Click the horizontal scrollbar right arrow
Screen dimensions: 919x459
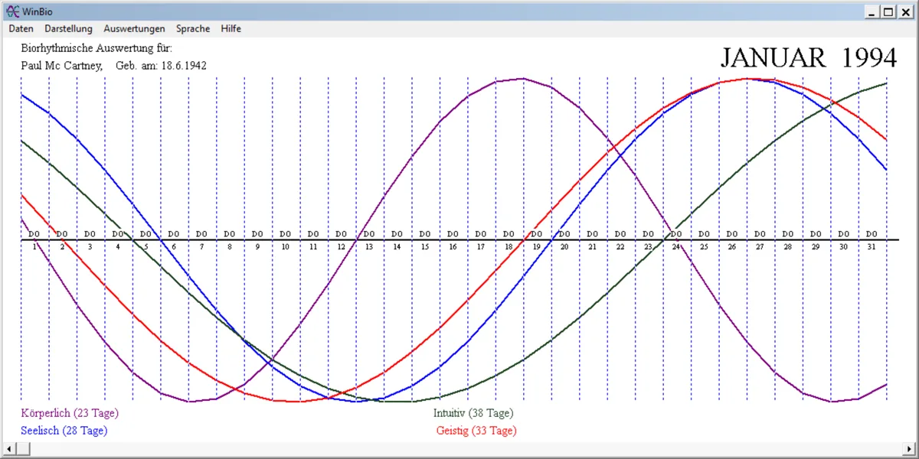point(908,449)
